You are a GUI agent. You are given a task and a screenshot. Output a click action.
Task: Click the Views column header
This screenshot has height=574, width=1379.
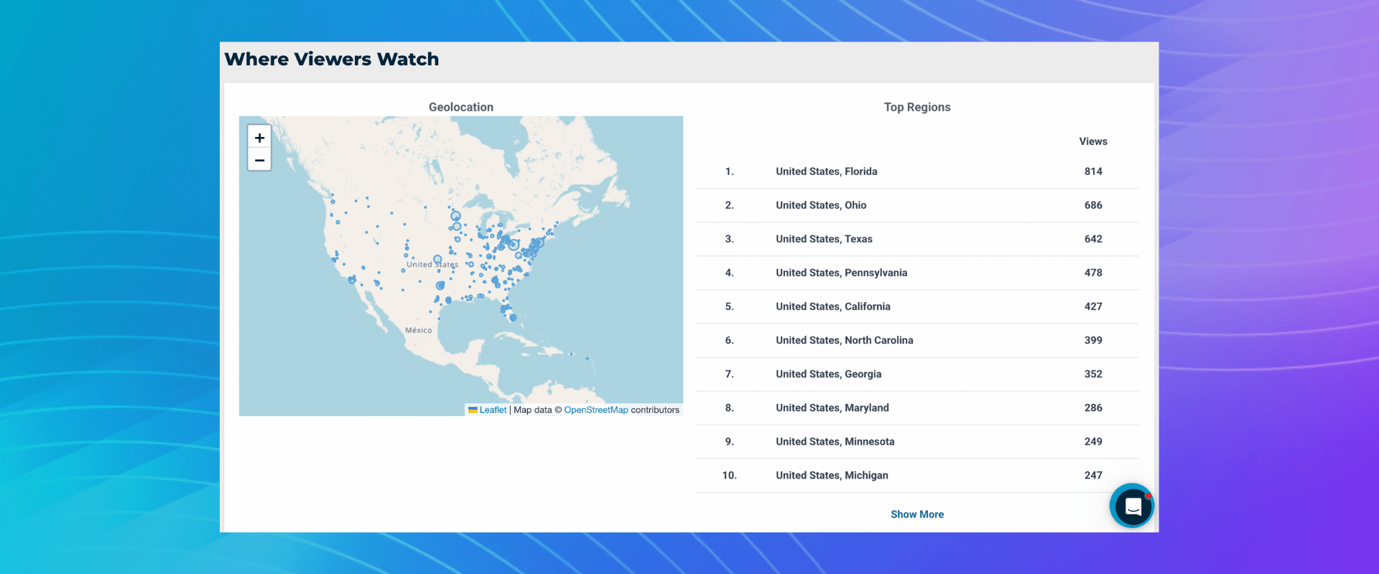[x=1093, y=141]
